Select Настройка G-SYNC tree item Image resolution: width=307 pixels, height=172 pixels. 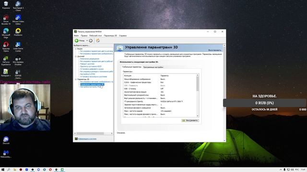tap(87, 74)
